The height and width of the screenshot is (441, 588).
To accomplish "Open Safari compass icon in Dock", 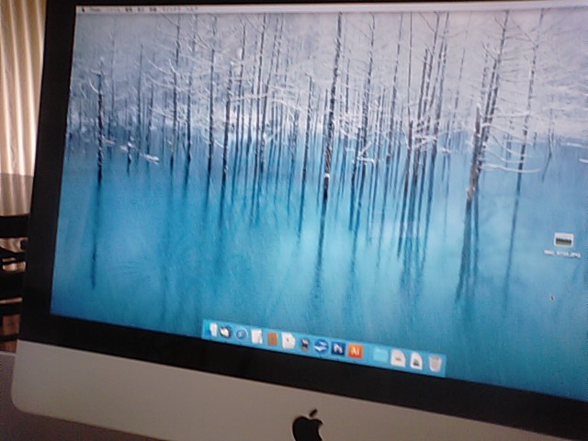I will 241,334.
